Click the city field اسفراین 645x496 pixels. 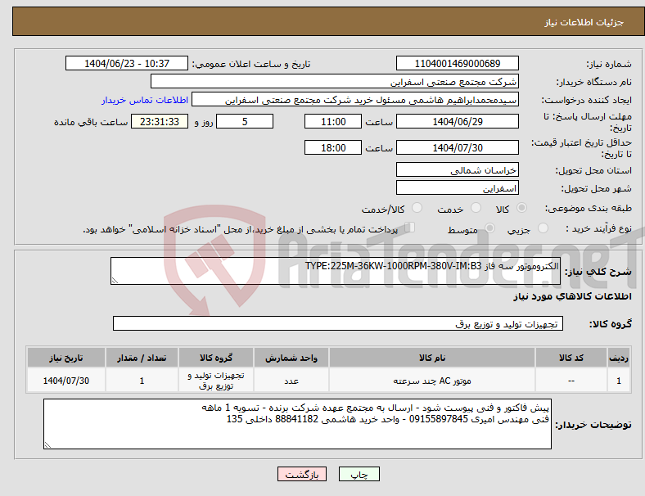pos(457,188)
